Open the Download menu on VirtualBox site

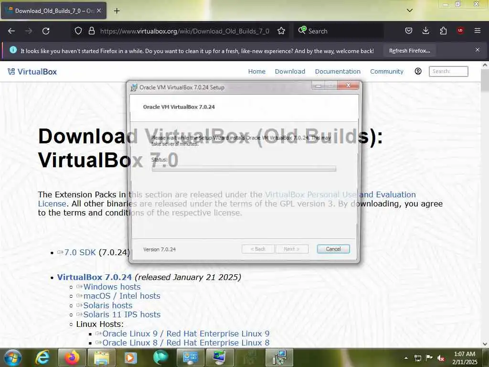290,72
